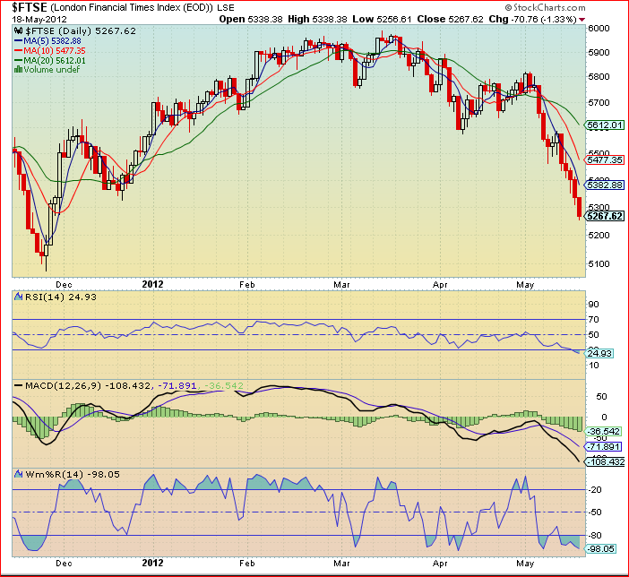The width and height of the screenshot is (629, 577).
Task: Click the copyright symbol before StockCharts.com
Action: tap(508, 8)
